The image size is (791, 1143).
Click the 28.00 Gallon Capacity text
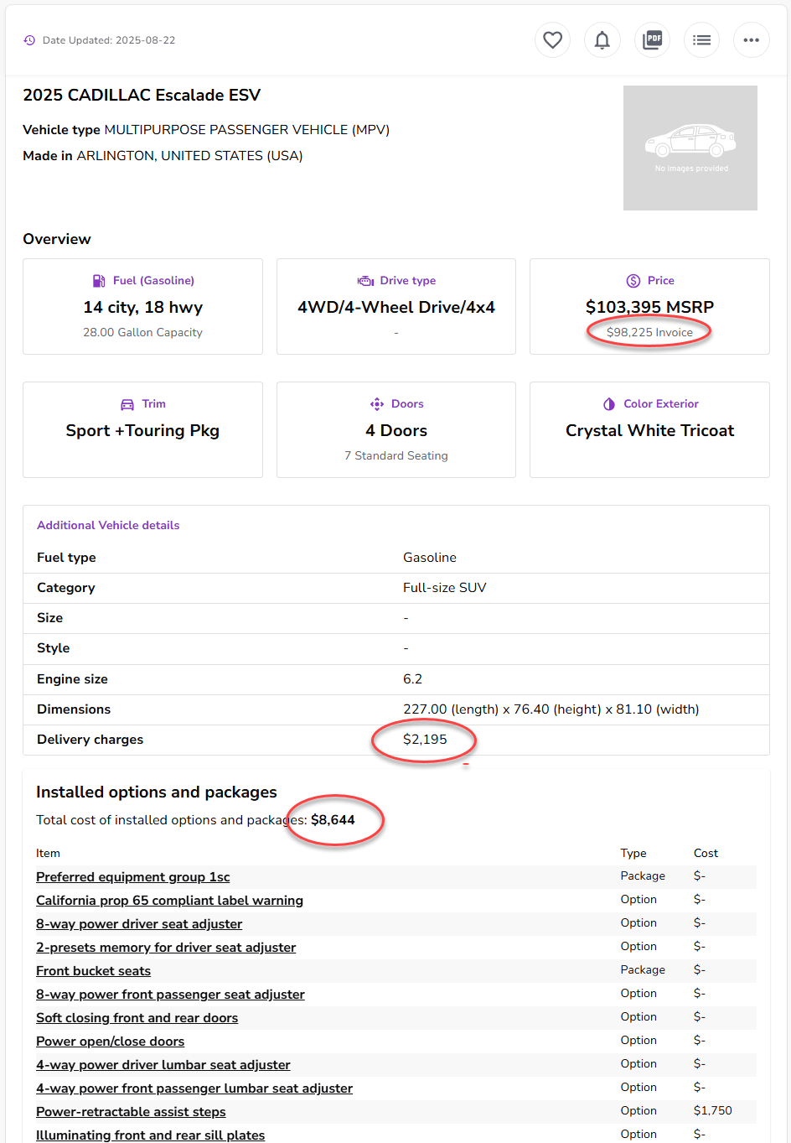[x=142, y=332]
